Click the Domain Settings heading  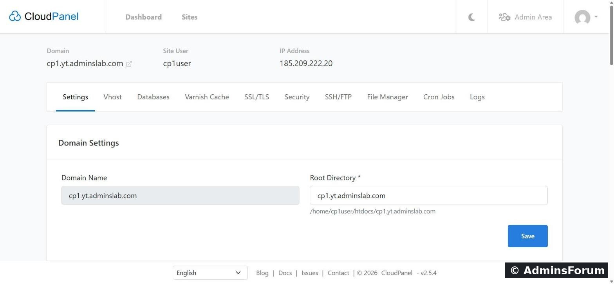88,143
